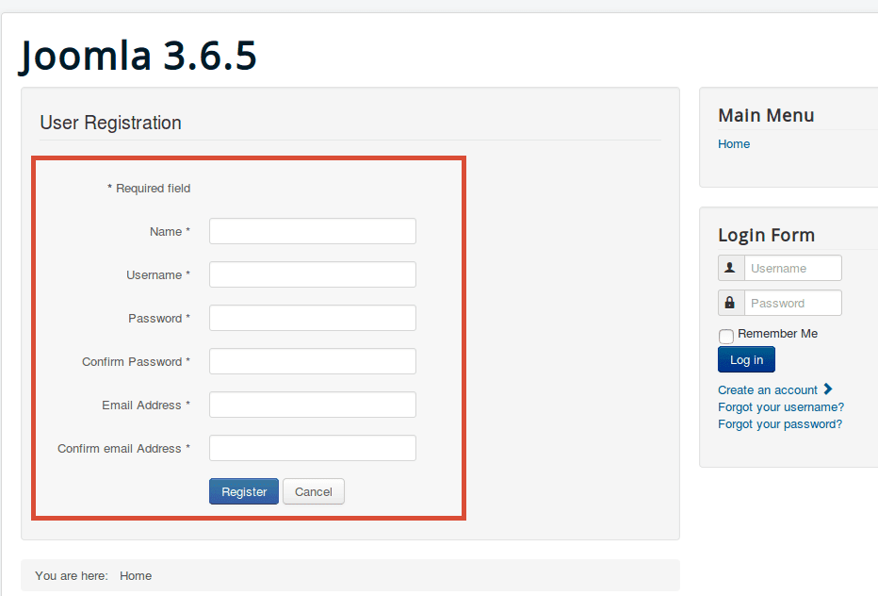Open Home in the Main Menu
Screen dimensions: 878x596
point(734,144)
